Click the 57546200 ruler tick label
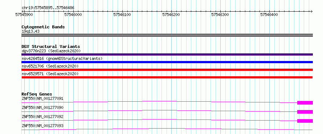The width and height of the screenshot is (323, 134). [x=171, y=15]
